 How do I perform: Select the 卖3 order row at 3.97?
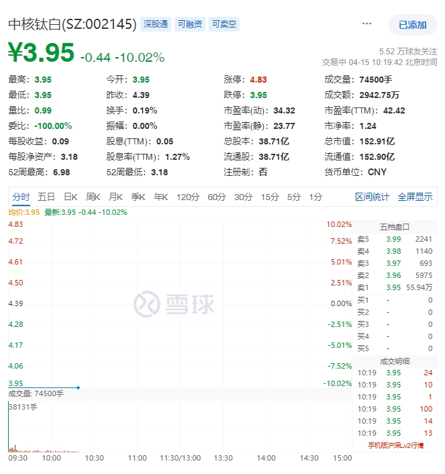(x=395, y=263)
